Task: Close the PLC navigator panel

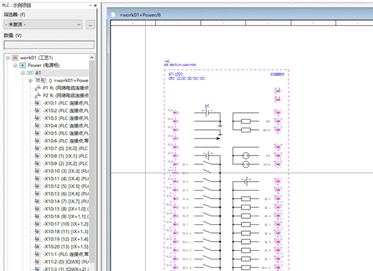Action: 95,5
